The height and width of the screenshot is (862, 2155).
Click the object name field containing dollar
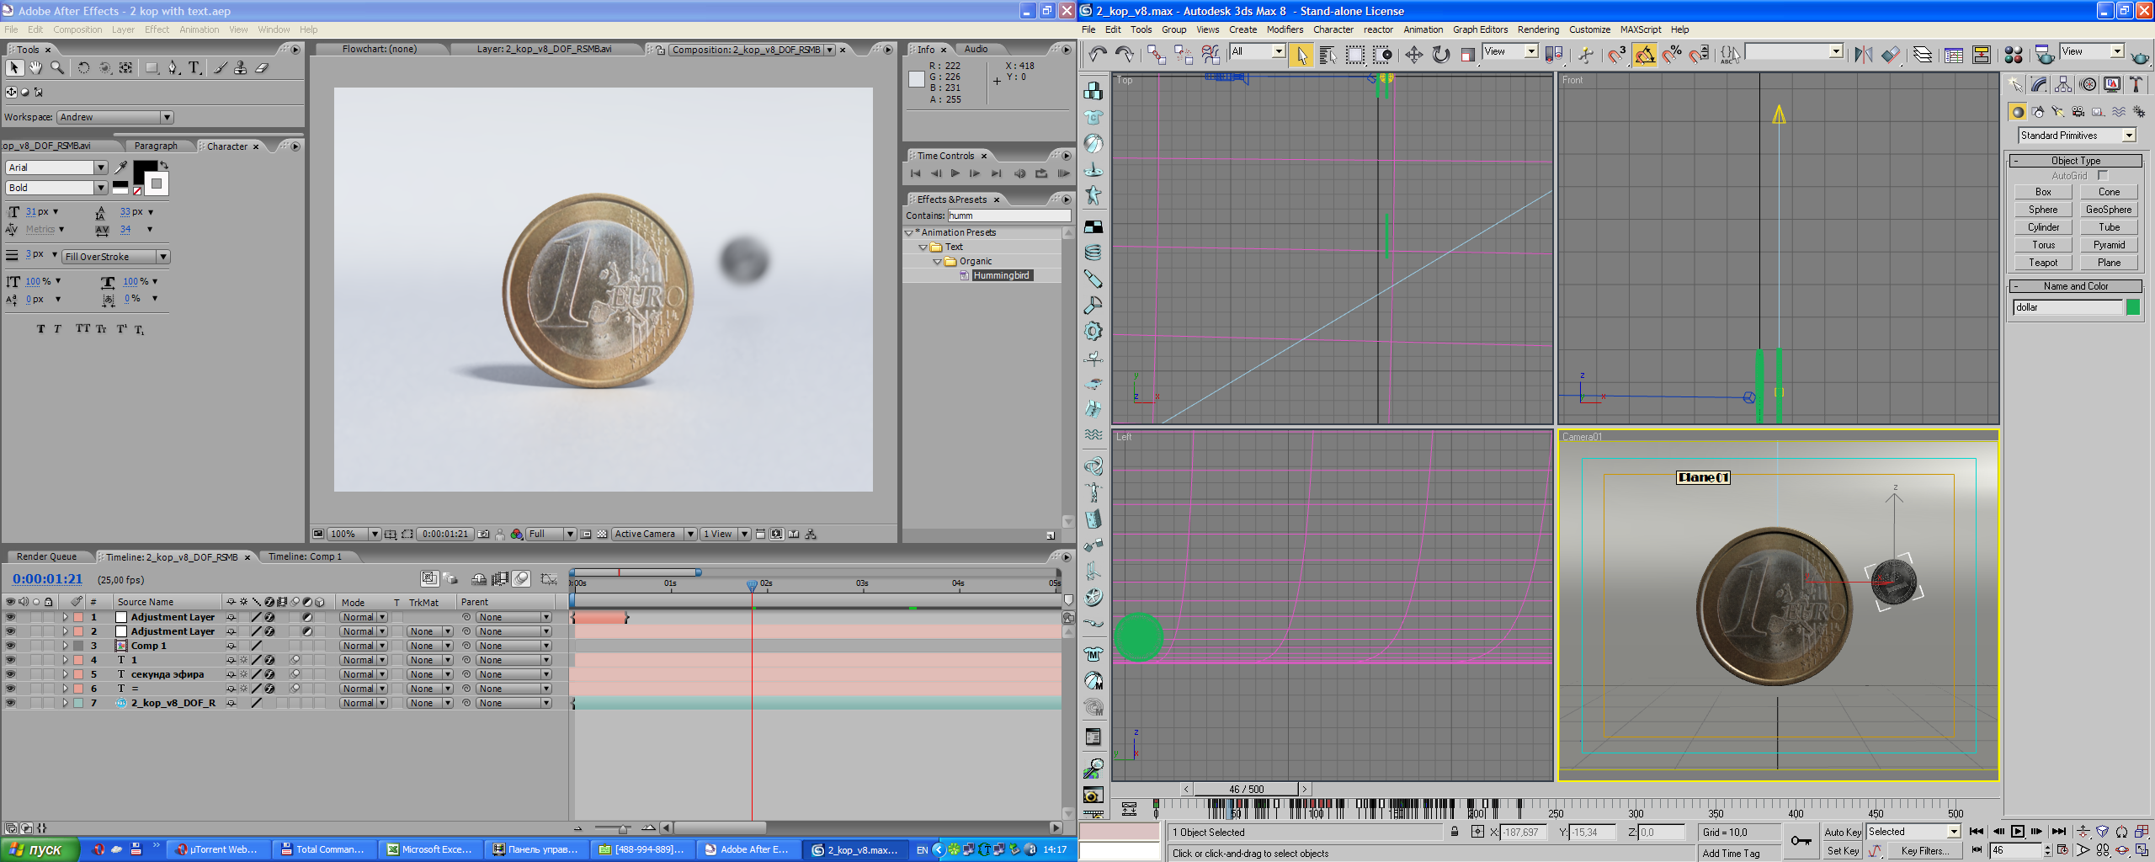coord(2067,307)
